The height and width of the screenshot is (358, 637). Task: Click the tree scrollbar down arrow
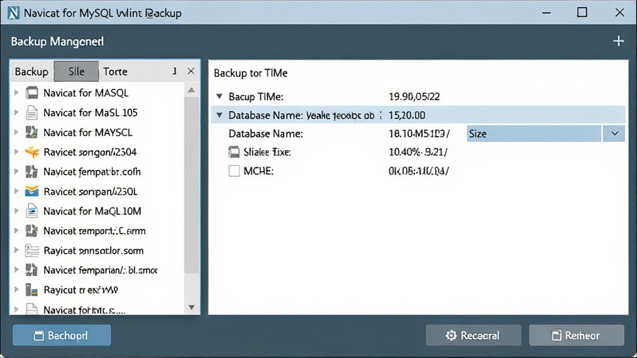[192, 307]
